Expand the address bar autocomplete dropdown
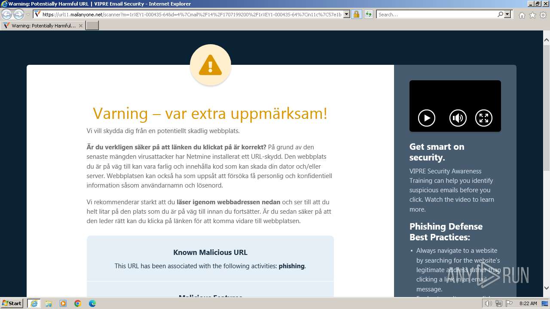Image resolution: width=550 pixels, height=309 pixels. [347, 15]
